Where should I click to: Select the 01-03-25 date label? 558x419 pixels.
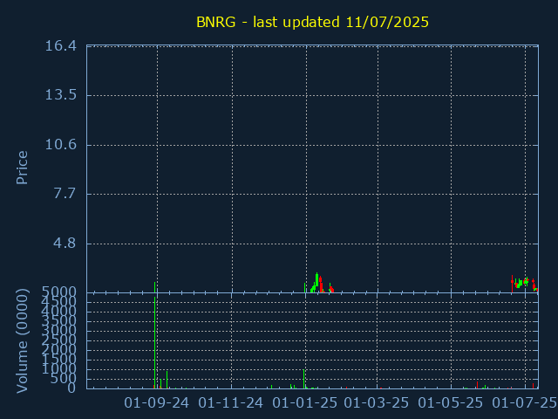pos(376,403)
